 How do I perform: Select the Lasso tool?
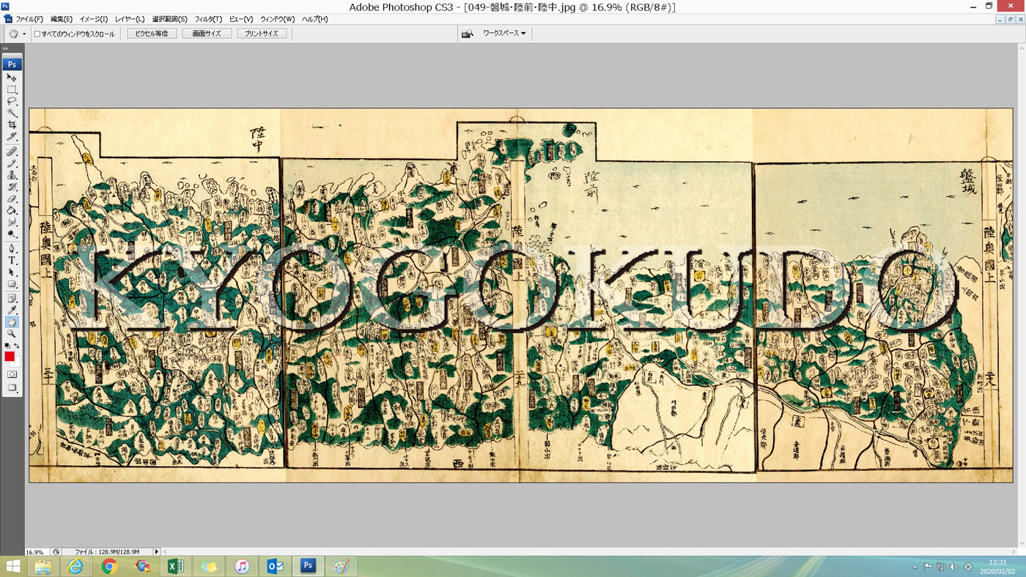[x=12, y=101]
